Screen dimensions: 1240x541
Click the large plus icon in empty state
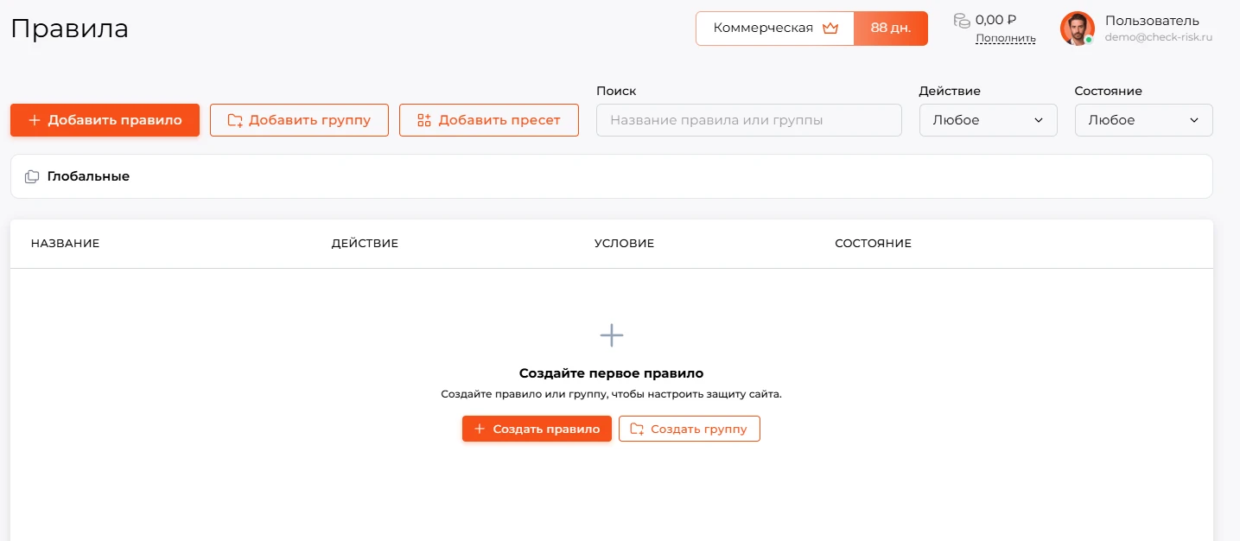(x=612, y=335)
